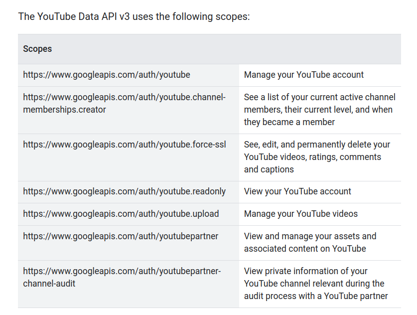417x315 pixels.
Task: Click the description about current active channel members
Action: pyautogui.click(x=319, y=109)
